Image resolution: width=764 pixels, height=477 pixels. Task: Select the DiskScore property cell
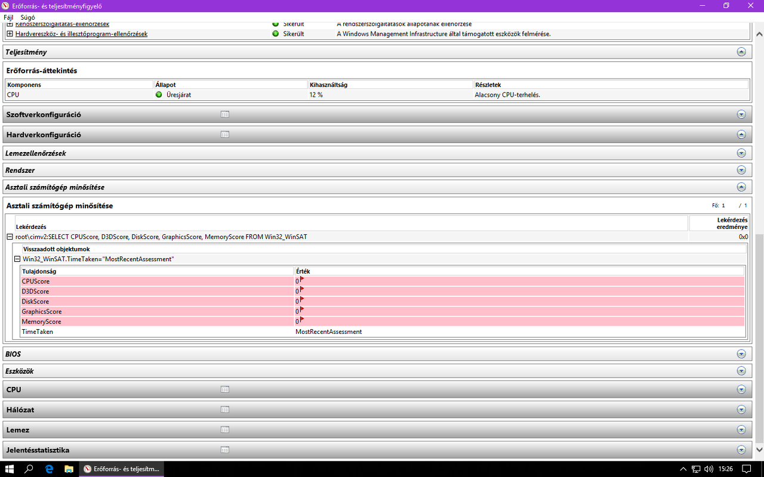point(157,302)
